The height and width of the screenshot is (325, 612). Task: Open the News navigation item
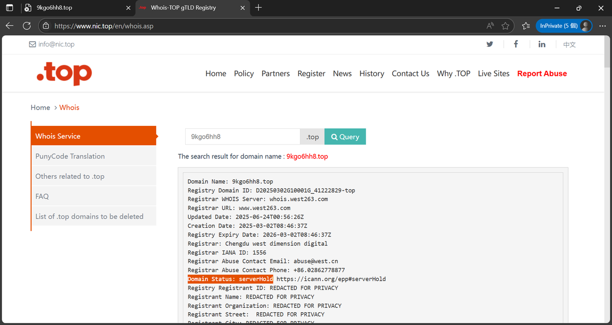click(342, 73)
